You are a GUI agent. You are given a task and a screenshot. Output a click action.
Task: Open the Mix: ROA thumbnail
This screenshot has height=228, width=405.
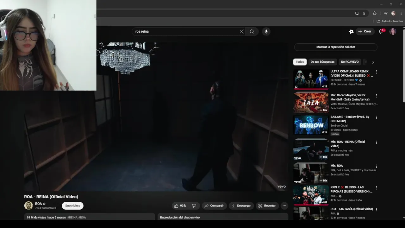tap(311, 173)
